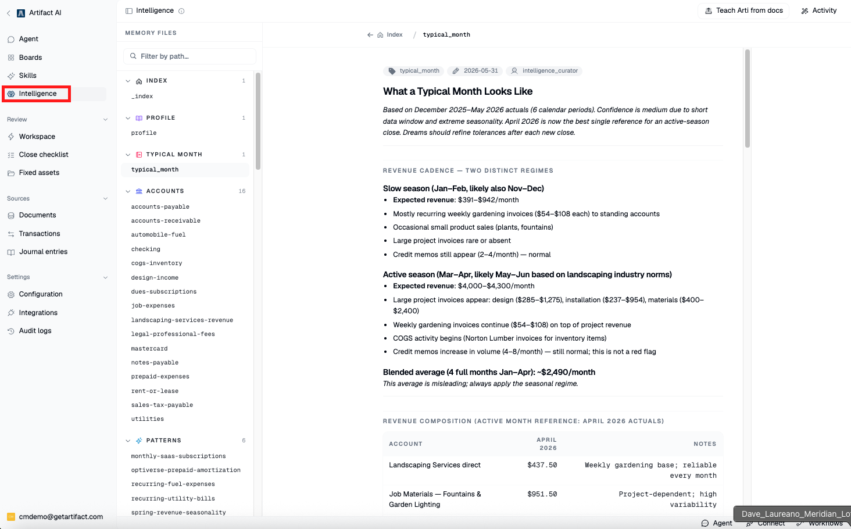Click the Skills sparkle icon

coord(11,76)
